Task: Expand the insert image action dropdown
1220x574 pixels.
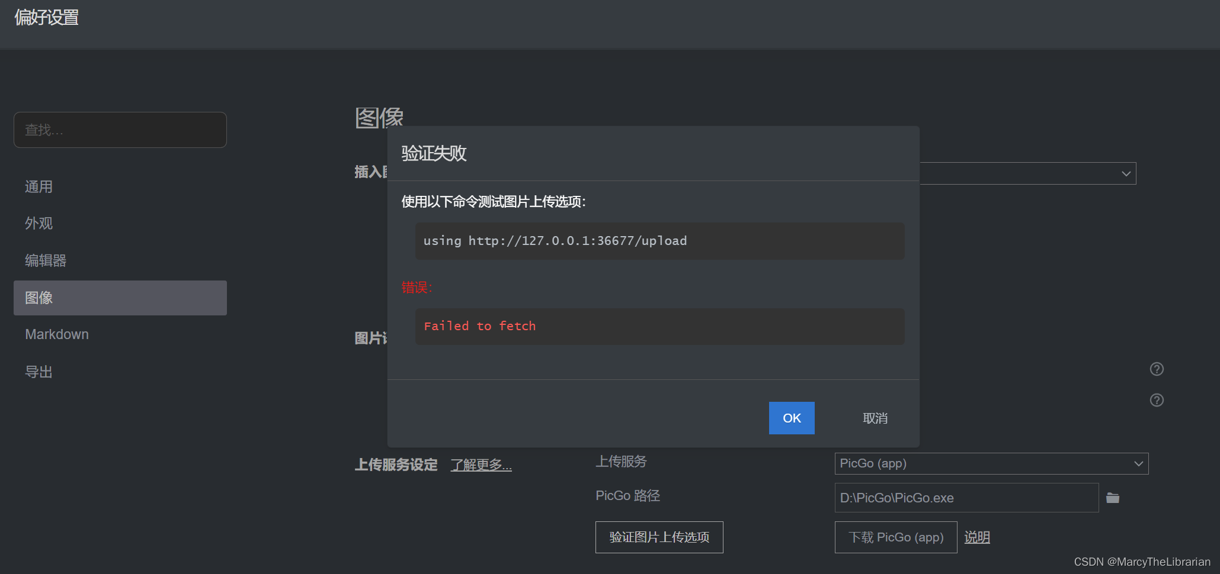Action: click(1028, 173)
